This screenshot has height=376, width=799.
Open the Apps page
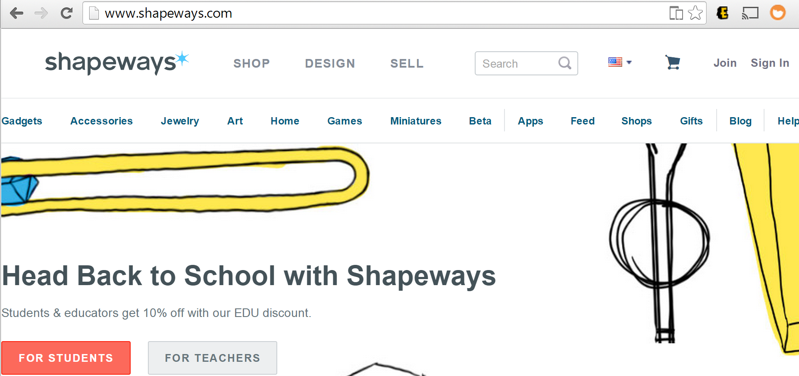530,121
